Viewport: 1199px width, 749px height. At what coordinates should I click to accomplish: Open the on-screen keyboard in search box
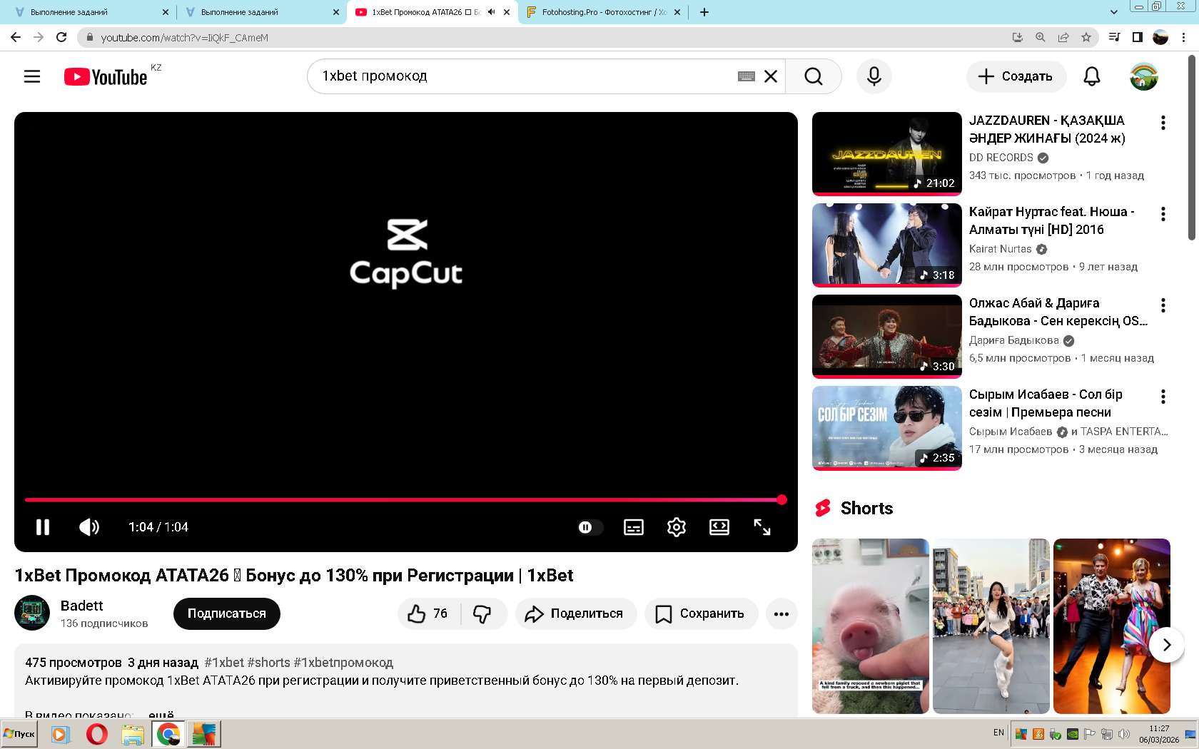click(x=747, y=76)
